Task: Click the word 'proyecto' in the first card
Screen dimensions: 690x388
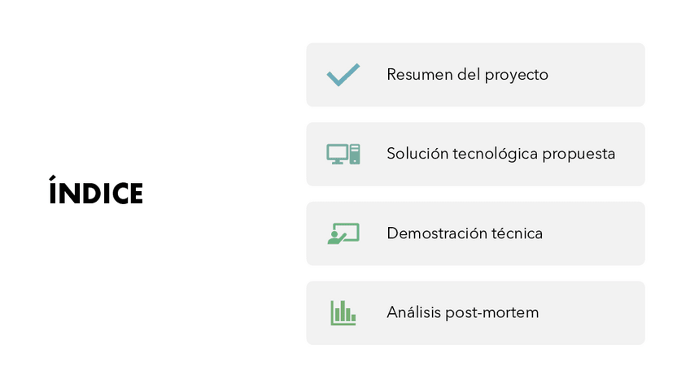Action: pyautogui.click(x=516, y=75)
